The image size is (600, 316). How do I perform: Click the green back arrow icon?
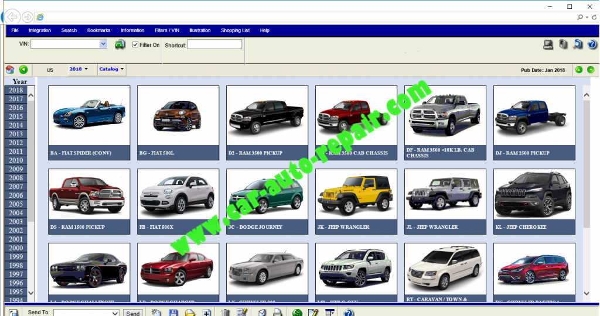(x=23, y=70)
